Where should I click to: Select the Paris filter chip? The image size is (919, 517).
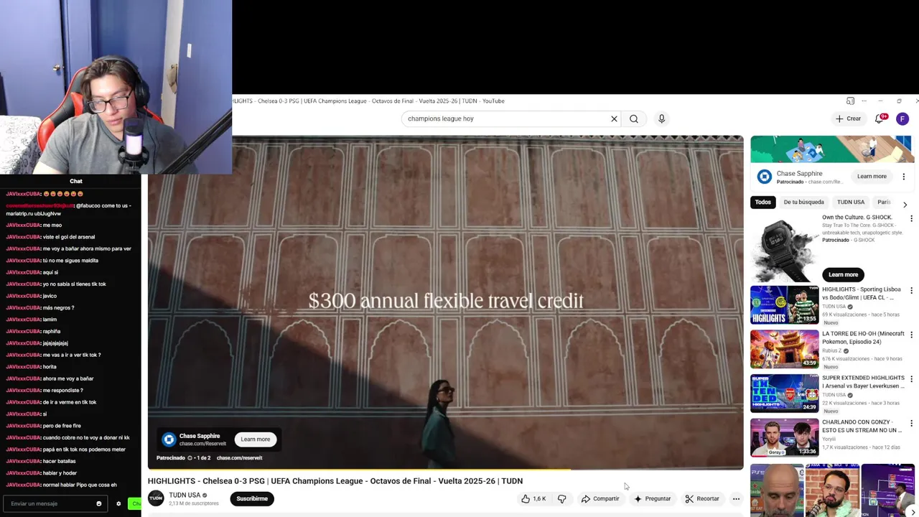(884, 202)
